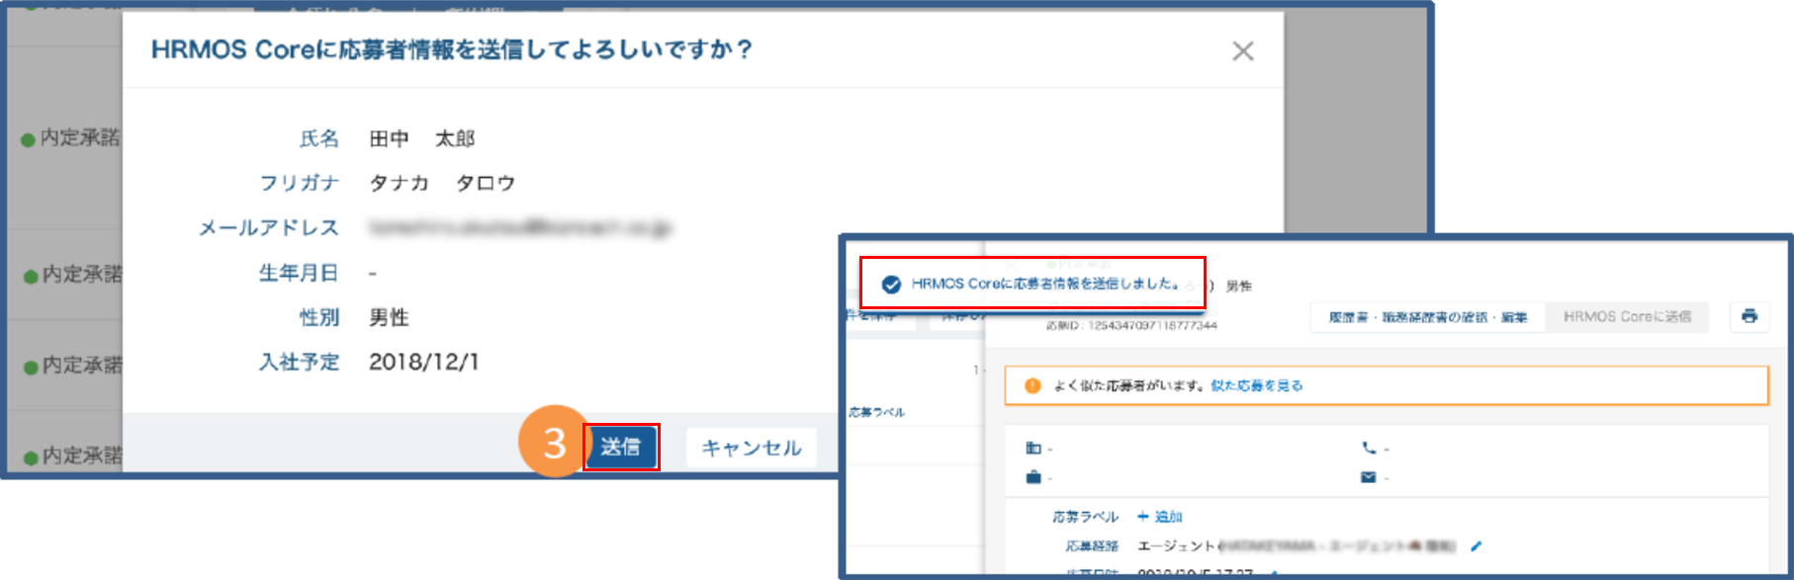This screenshot has width=1794, height=580.
Task: Open the 似た応募を見る link
Action: (1256, 386)
